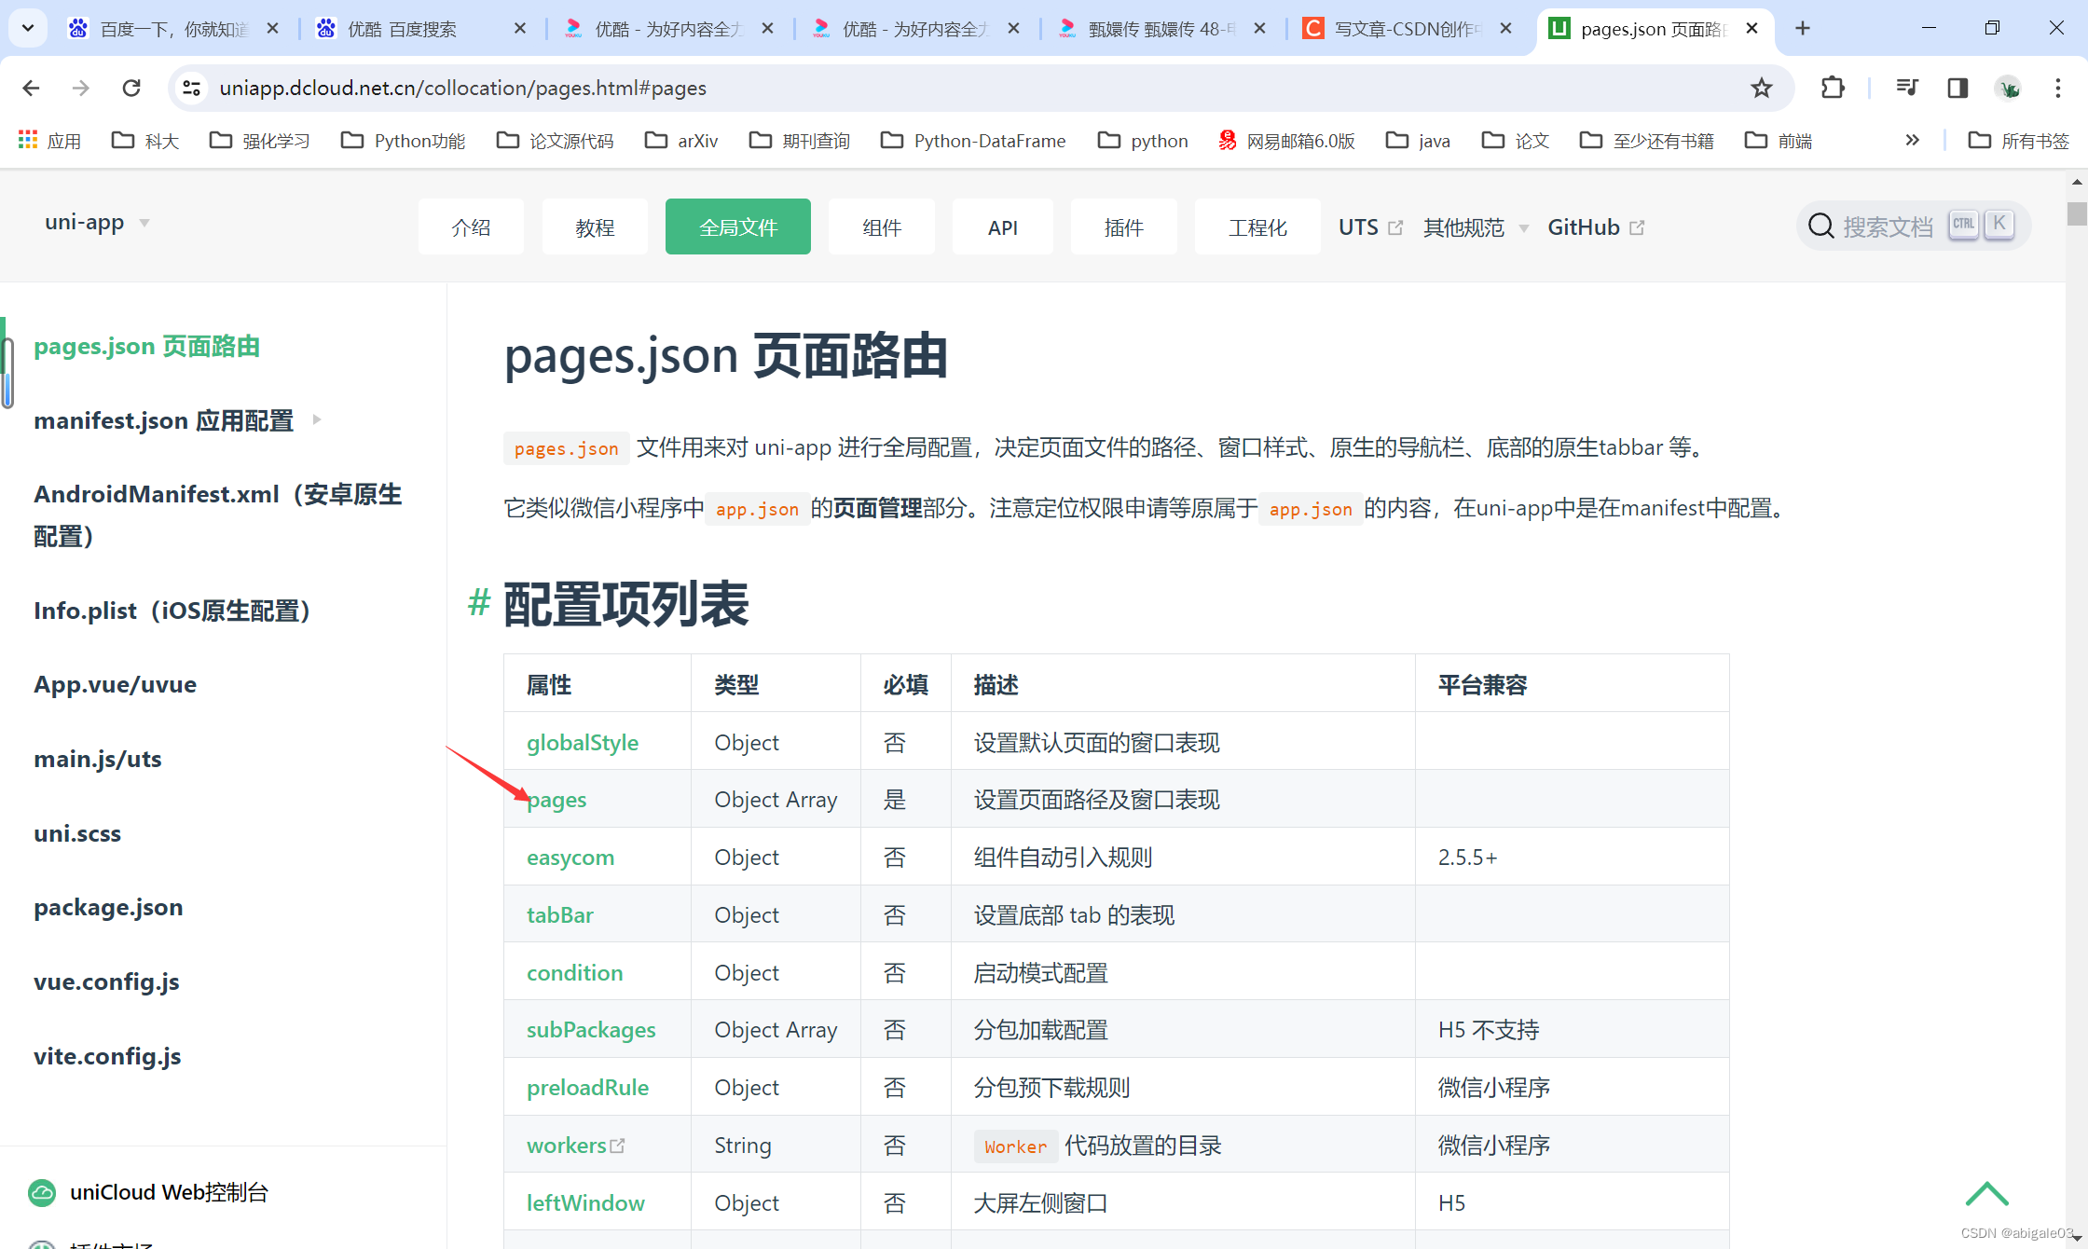Image resolution: width=2088 pixels, height=1249 pixels.
Task: Reload the uniapp documentation page
Action: pos(131,88)
